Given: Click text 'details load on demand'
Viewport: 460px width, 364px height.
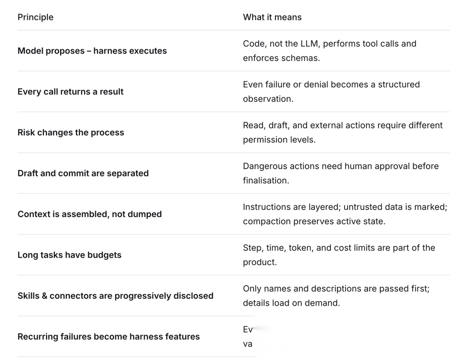Looking at the screenshot, I should [x=291, y=303].
